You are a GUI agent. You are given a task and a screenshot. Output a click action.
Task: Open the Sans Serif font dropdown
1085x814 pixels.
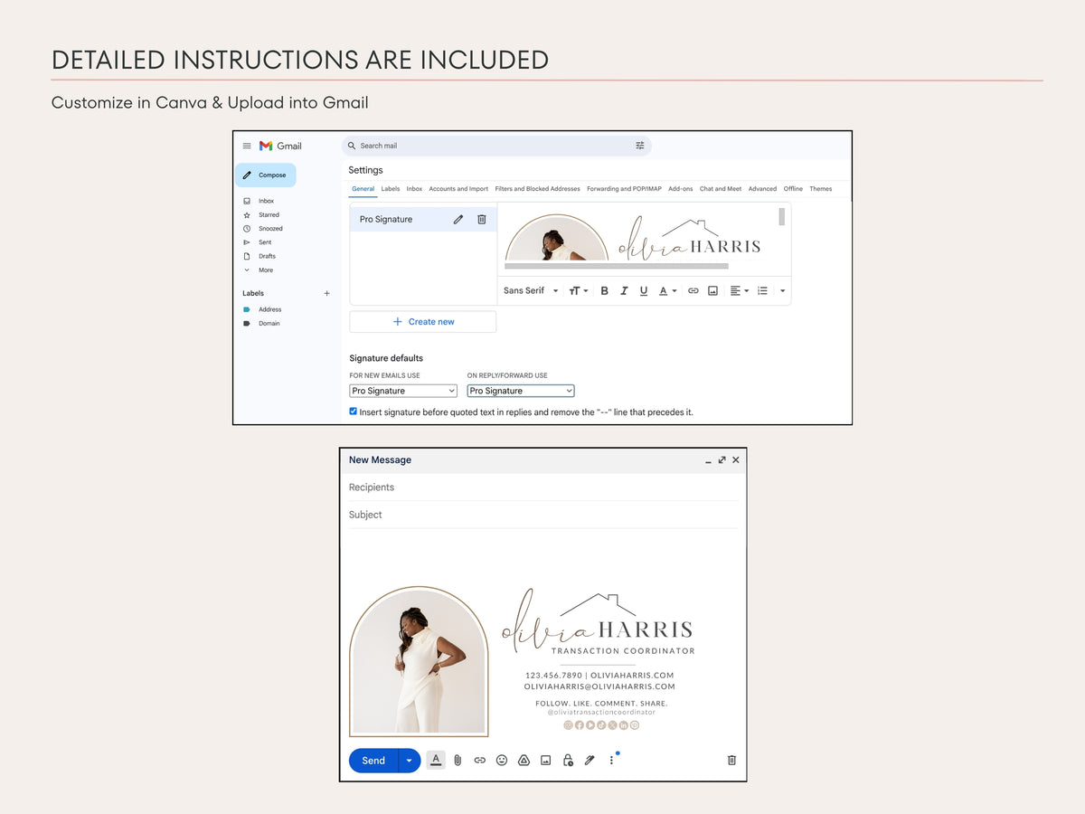click(x=531, y=291)
